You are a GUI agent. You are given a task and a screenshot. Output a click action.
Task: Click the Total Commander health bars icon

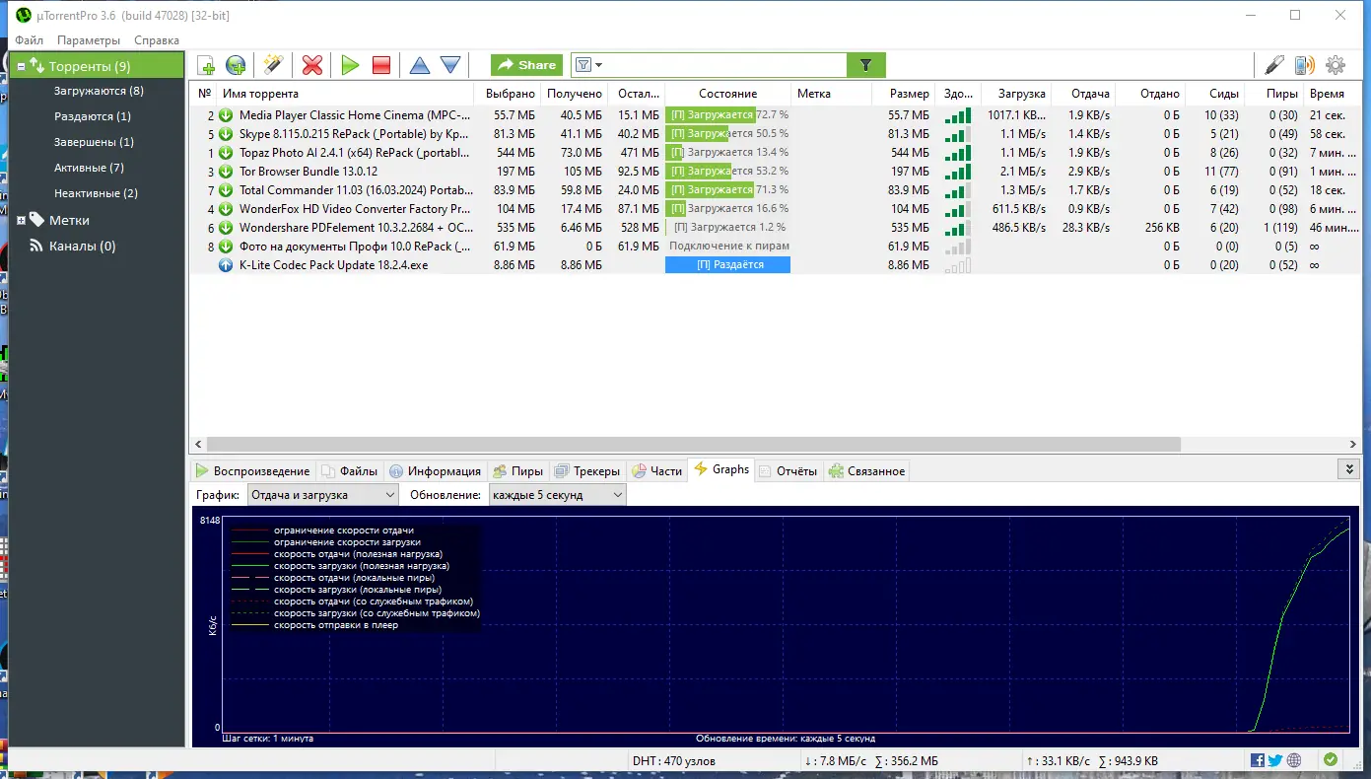coord(957,189)
